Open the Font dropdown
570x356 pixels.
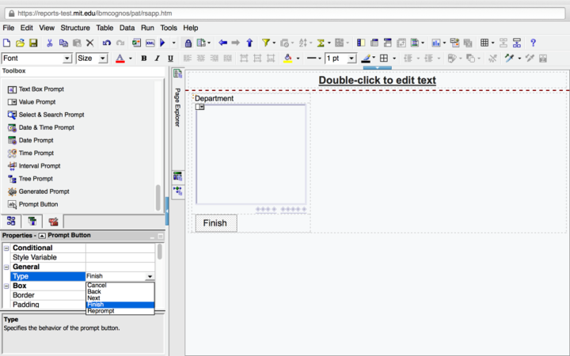tap(67, 59)
